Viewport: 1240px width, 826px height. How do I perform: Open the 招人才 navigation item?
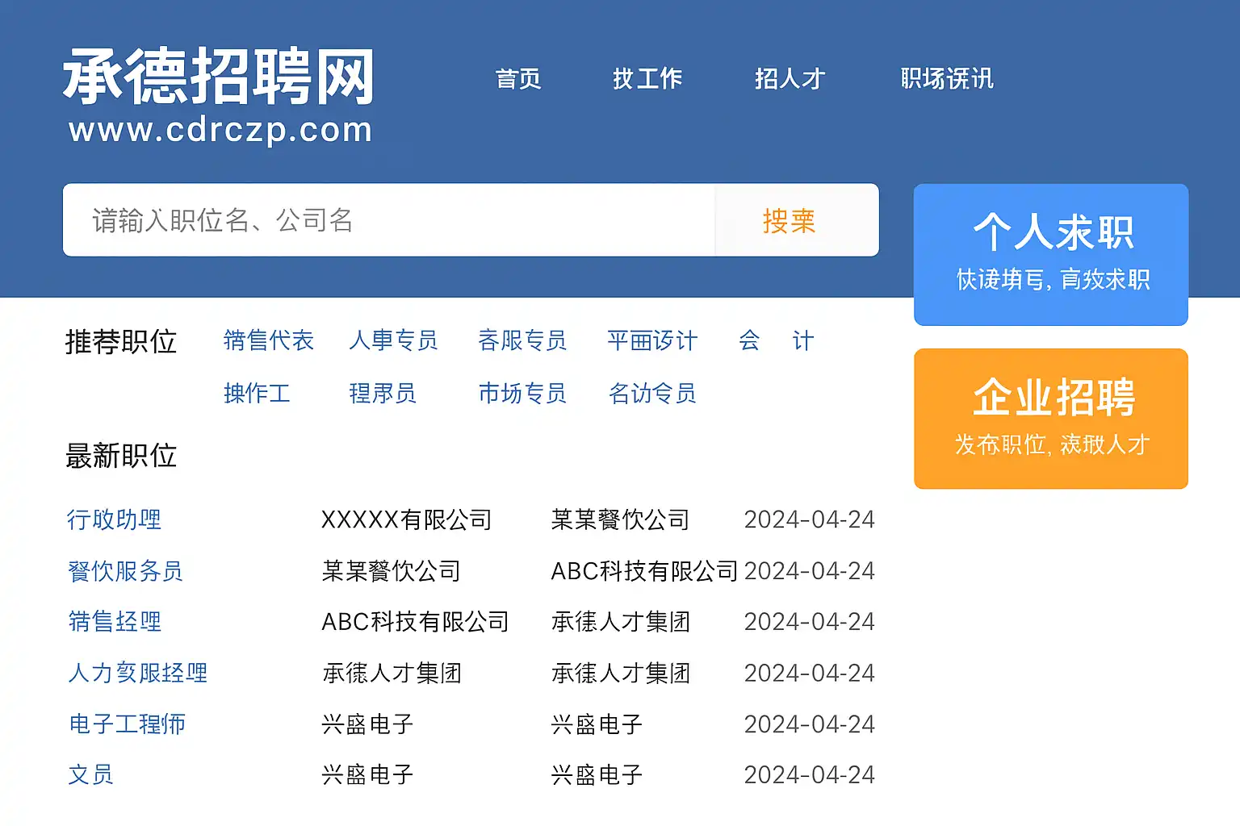790,78
